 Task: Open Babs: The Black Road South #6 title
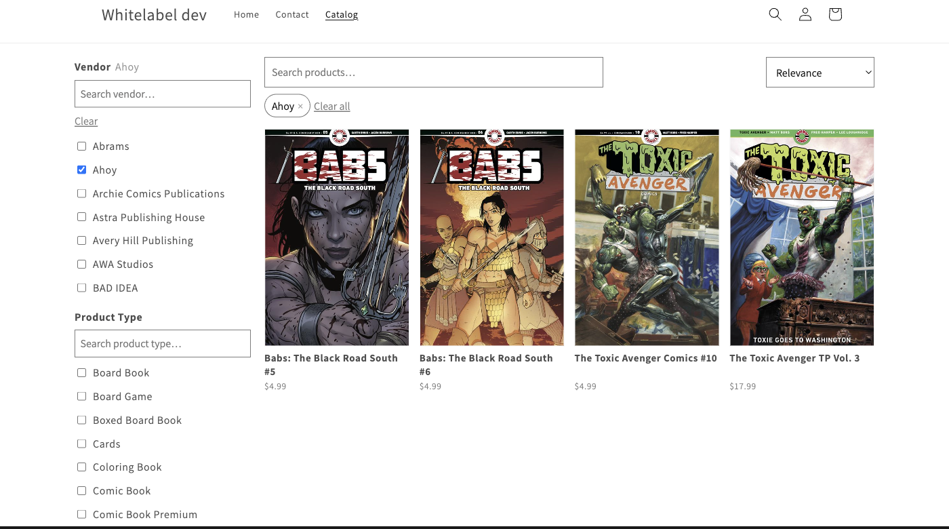point(486,365)
